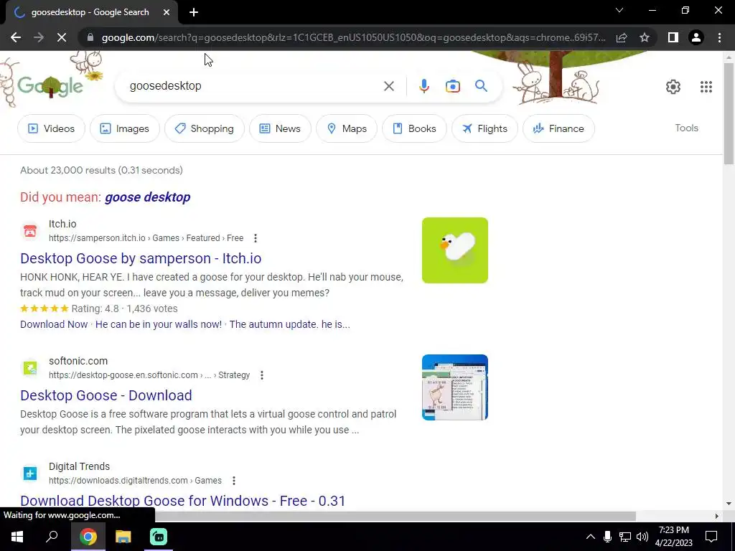Viewport: 735px width, 551px height.
Task: Filter results by Videos
Action: click(51, 128)
